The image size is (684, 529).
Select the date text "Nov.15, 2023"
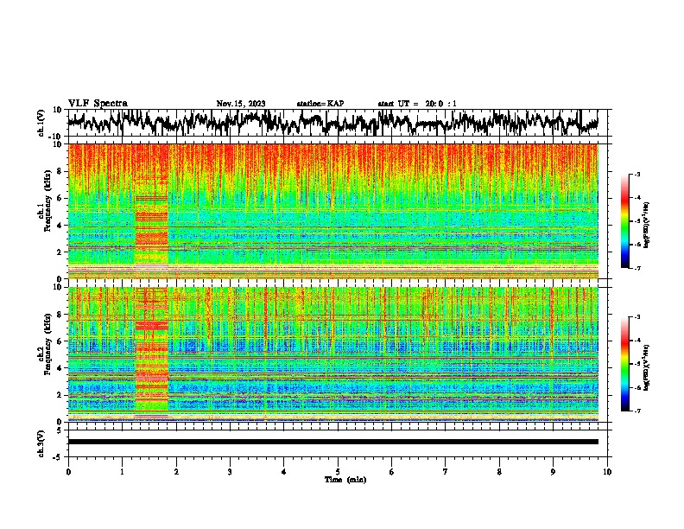241,104
